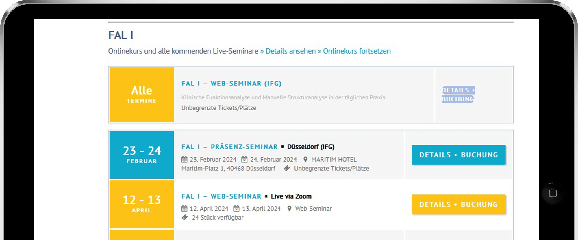Open FAL I – WEB-SEMINAR (IFG) title
This screenshot has height=240, width=578.
click(231, 84)
